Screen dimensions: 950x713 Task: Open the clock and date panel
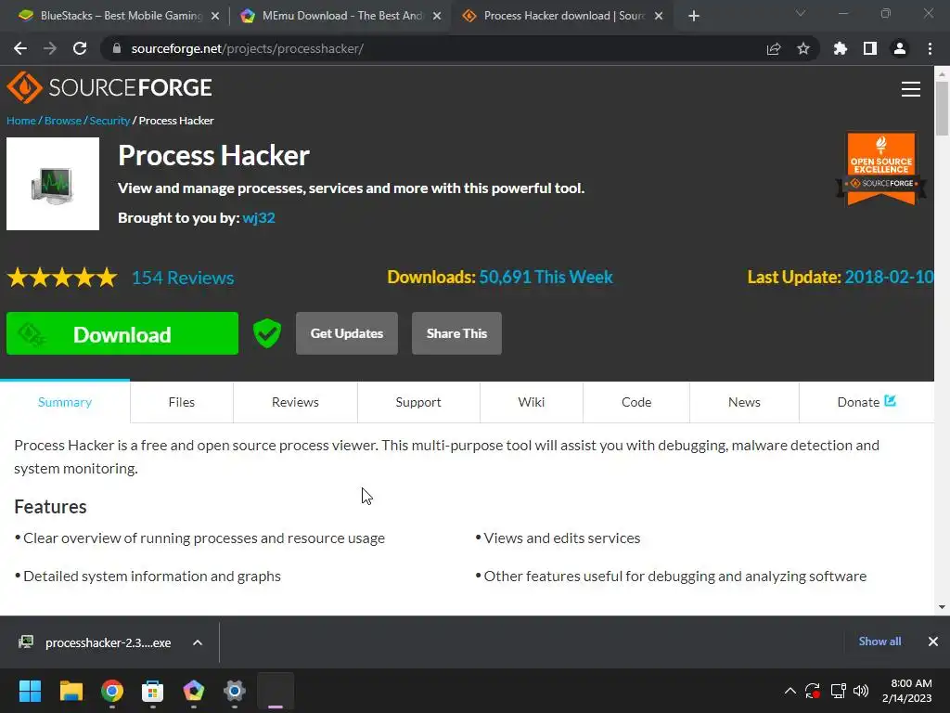click(x=907, y=691)
